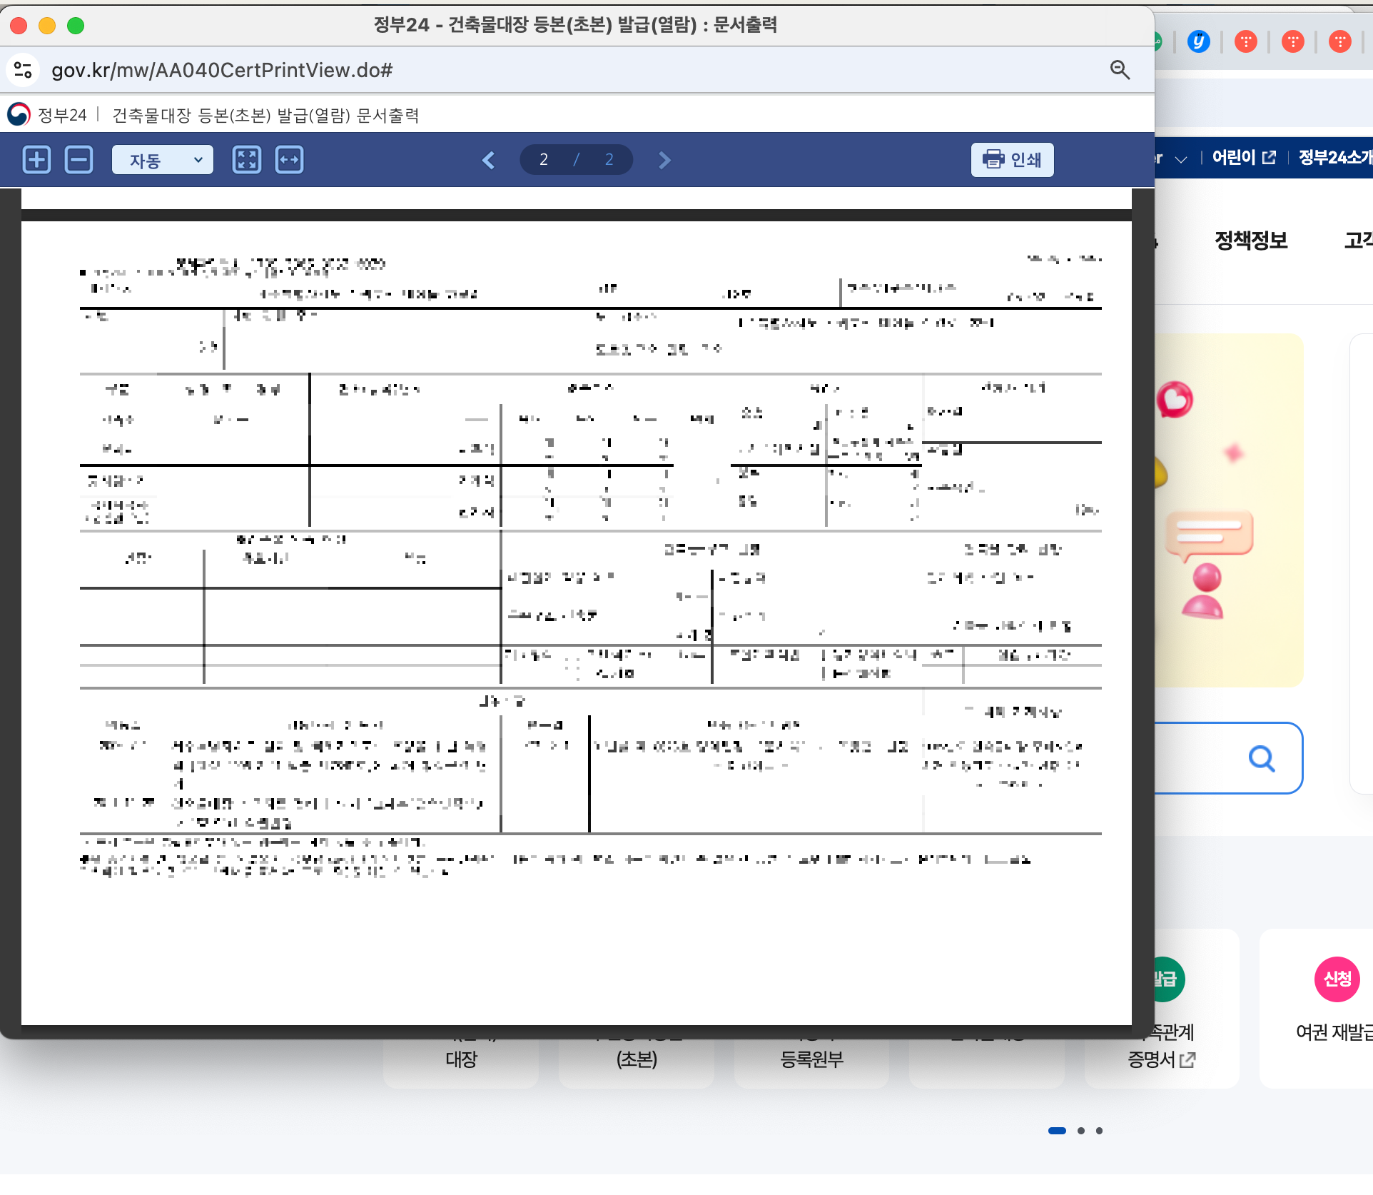Click the current page number field
Image resolution: width=1373 pixels, height=1195 pixels.
coord(544,160)
